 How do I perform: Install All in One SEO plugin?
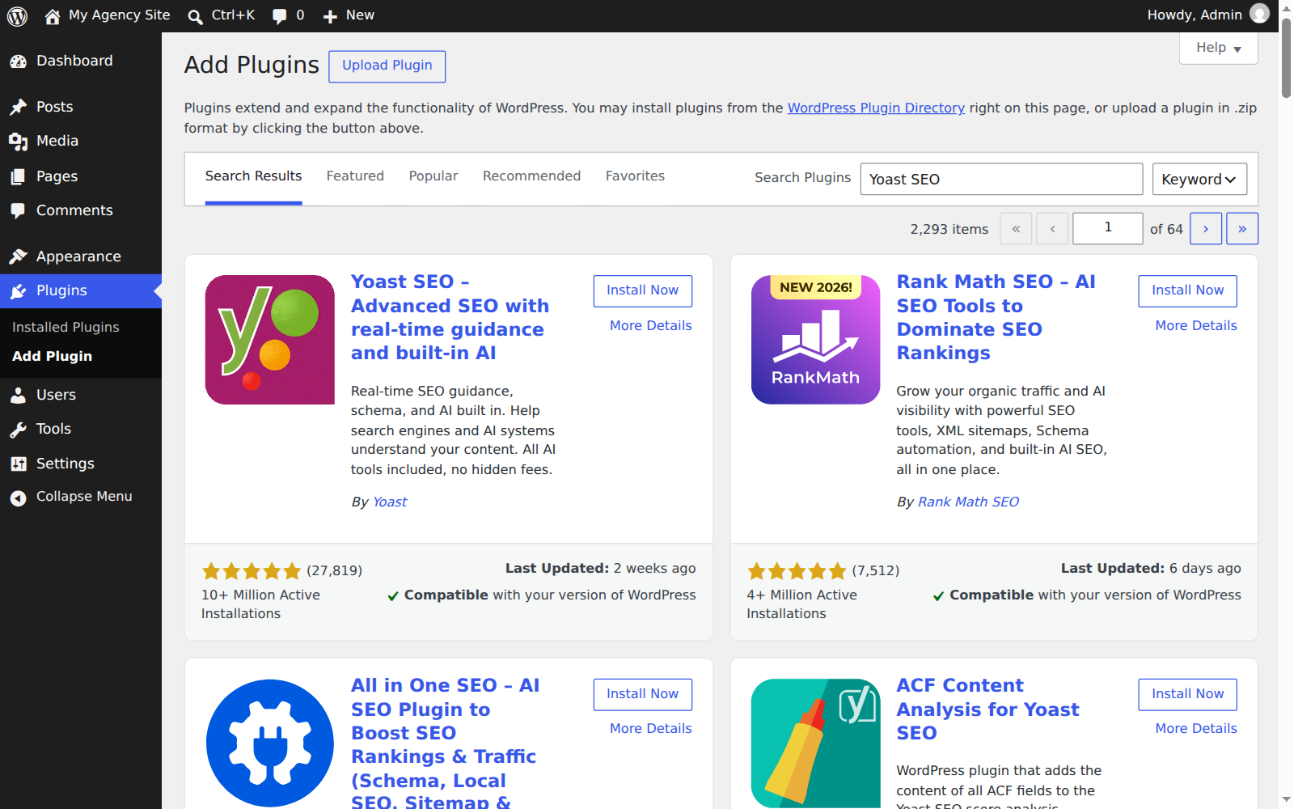[x=642, y=695]
